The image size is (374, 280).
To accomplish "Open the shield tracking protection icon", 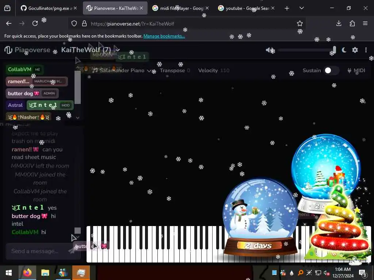I will 74,24.
